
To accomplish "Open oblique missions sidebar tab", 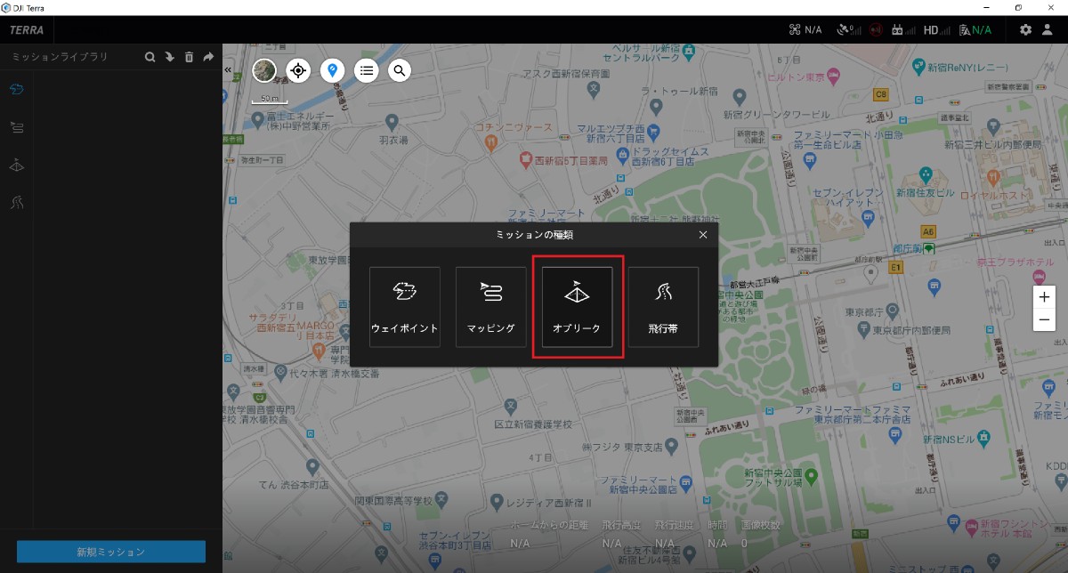I will click(17, 165).
